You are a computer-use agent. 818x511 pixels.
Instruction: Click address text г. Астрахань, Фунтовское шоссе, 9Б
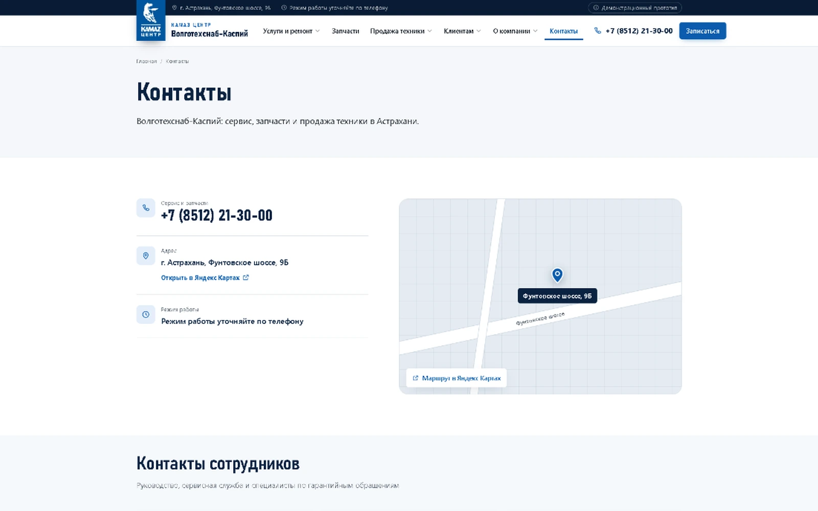coord(224,263)
